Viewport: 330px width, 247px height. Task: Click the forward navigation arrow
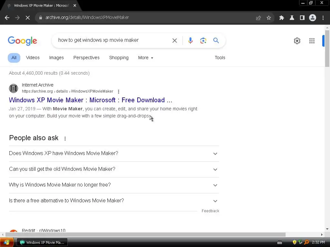[17, 18]
